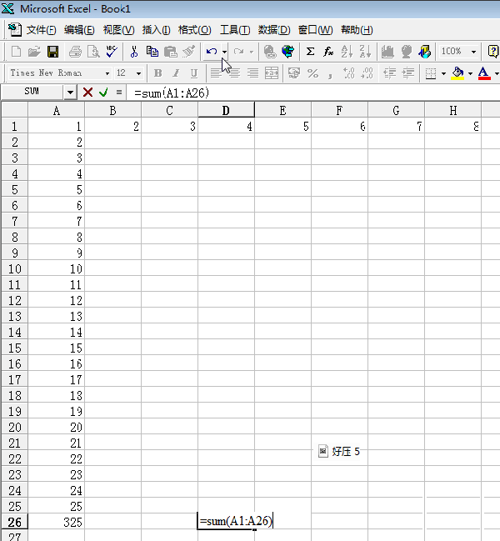The width and height of the screenshot is (500, 541).
Task: Toggle Align Left
Action: (216, 73)
